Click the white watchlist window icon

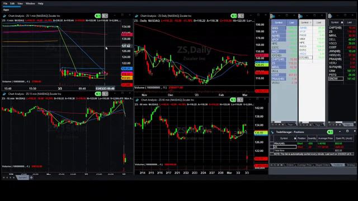tap(301, 16)
